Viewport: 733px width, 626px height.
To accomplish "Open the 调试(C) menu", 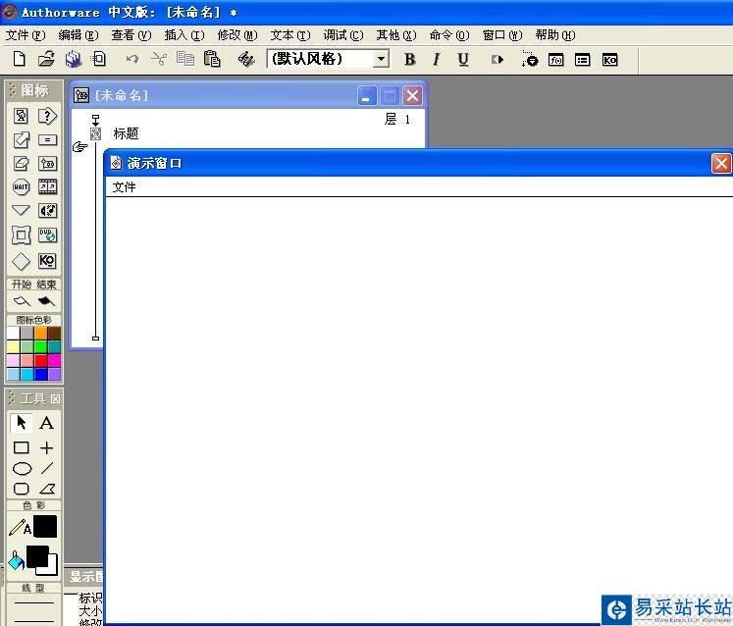I will click(x=343, y=35).
